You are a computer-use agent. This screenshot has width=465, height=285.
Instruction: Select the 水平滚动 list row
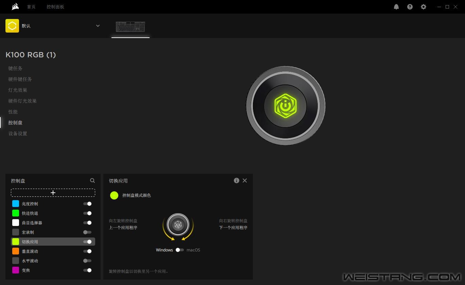coord(53,261)
